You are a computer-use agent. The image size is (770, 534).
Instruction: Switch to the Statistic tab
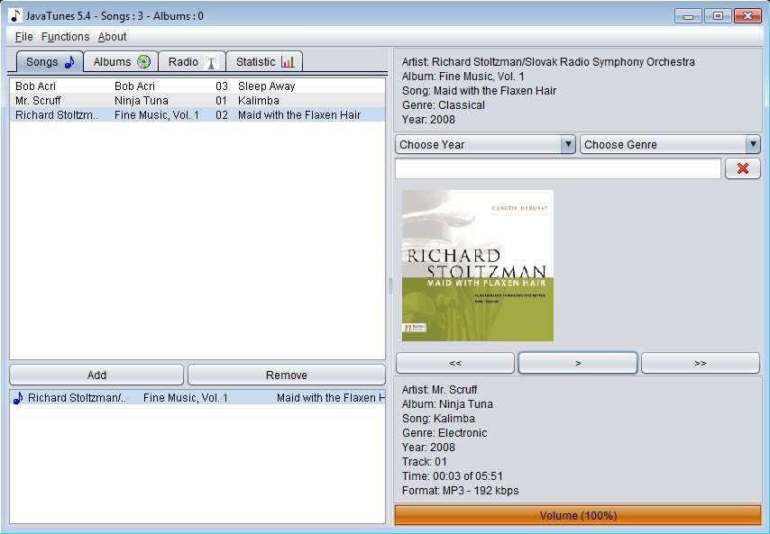[x=264, y=62]
